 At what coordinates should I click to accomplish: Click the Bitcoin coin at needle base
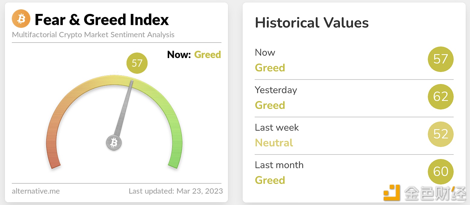point(114,142)
